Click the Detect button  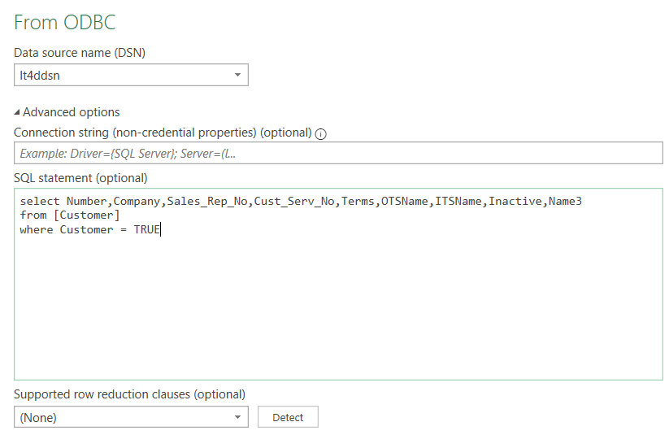pyautogui.click(x=288, y=417)
